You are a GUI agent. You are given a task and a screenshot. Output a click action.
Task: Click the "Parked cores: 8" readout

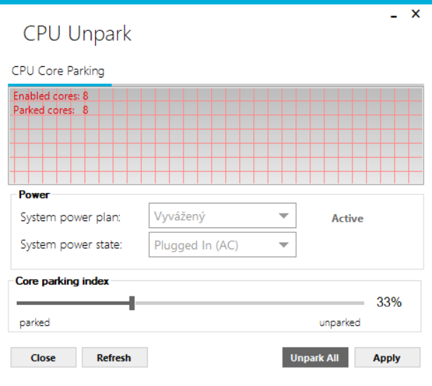(x=51, y=110)
